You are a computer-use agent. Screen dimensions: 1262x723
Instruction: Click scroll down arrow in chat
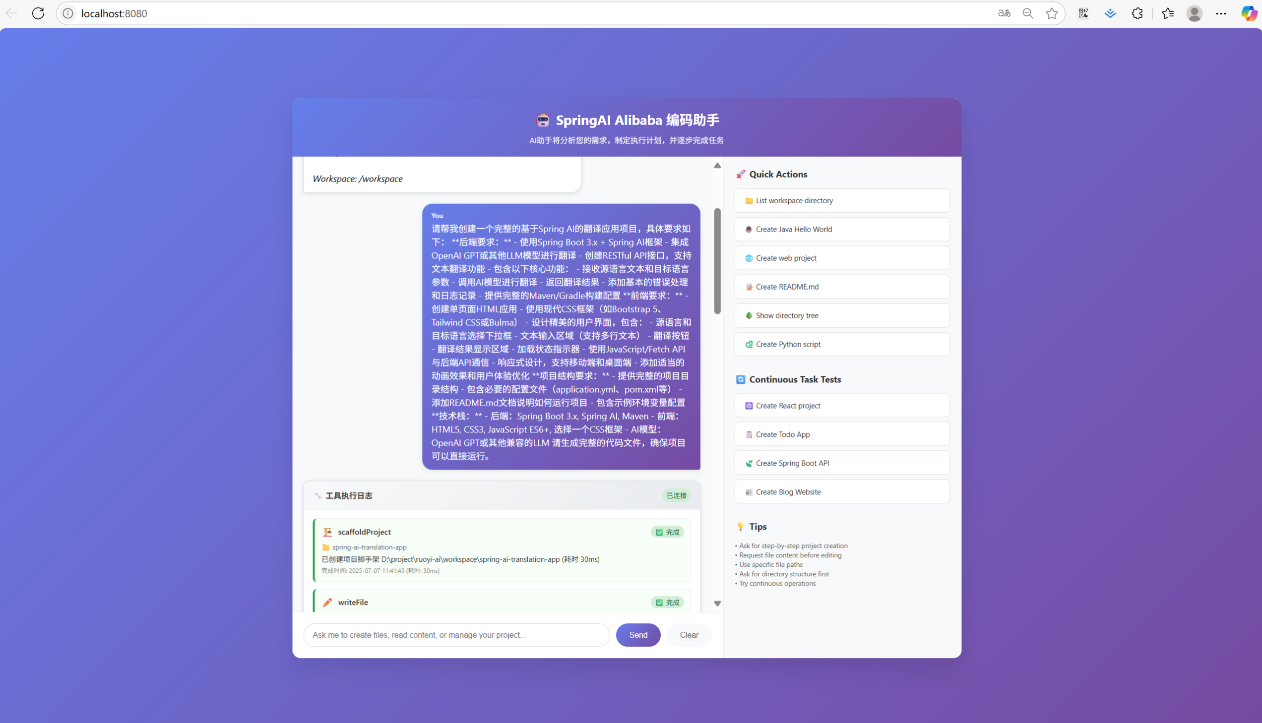point(717,603)
